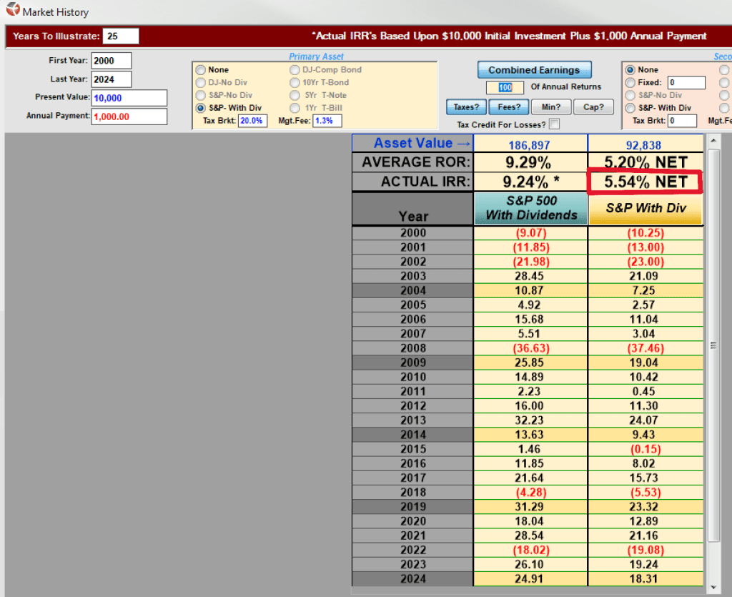Select the 10Yr T-Bond radio option
The height and width of the screenshot is (597, 732).
pyautogui.click(x=294, y=83)
